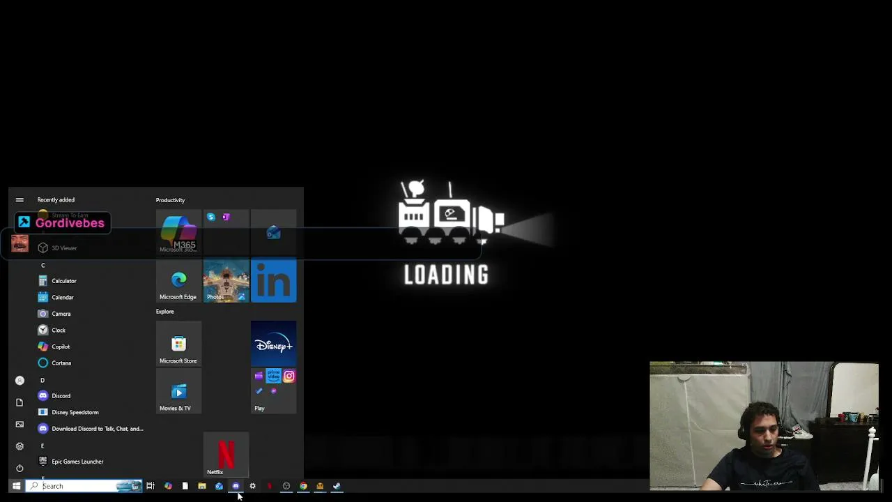
Task: Open Settings from the Start sidebar
Action: [20, 446]
